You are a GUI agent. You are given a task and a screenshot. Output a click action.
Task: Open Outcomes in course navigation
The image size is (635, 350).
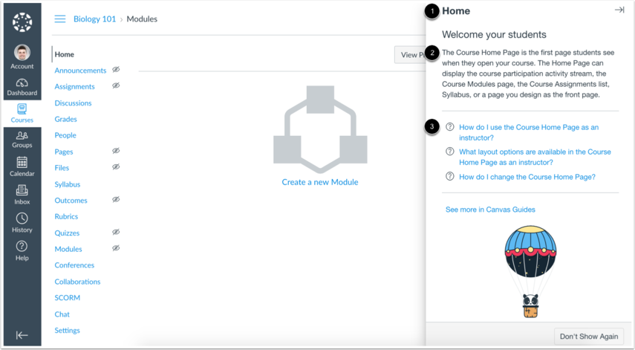click(x=71, y=201)
